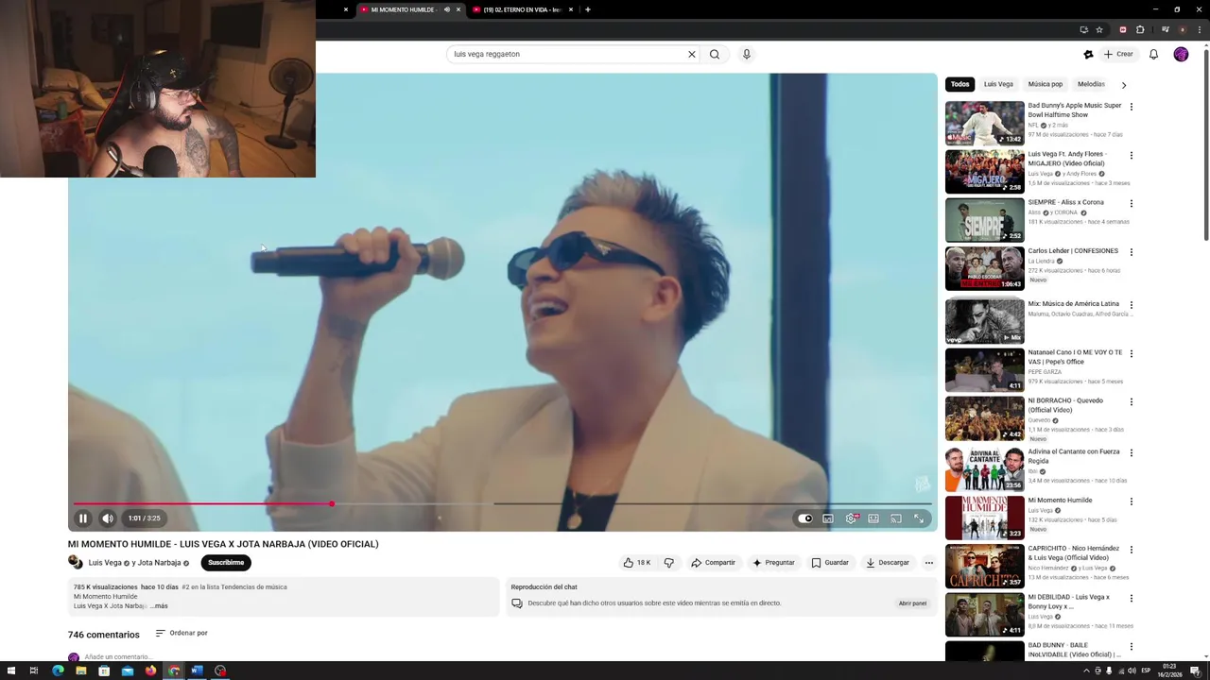This screenshot has height=680, width=1210.
Task: Seek using the red video progress bar
Action: (503, 503)
